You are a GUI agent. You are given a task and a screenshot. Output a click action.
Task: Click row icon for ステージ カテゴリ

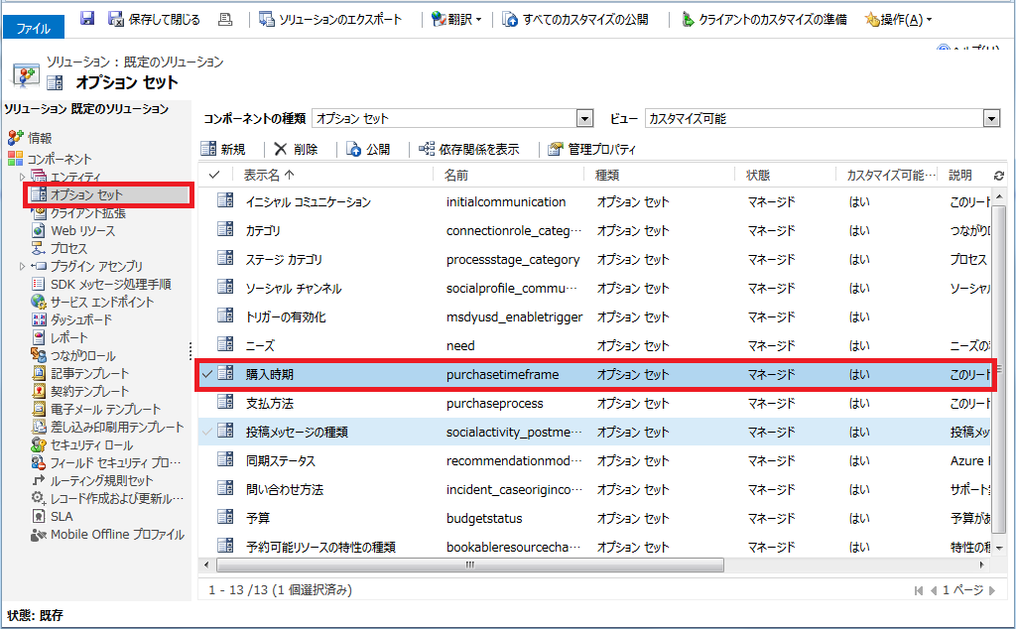(x=225, y=258)
